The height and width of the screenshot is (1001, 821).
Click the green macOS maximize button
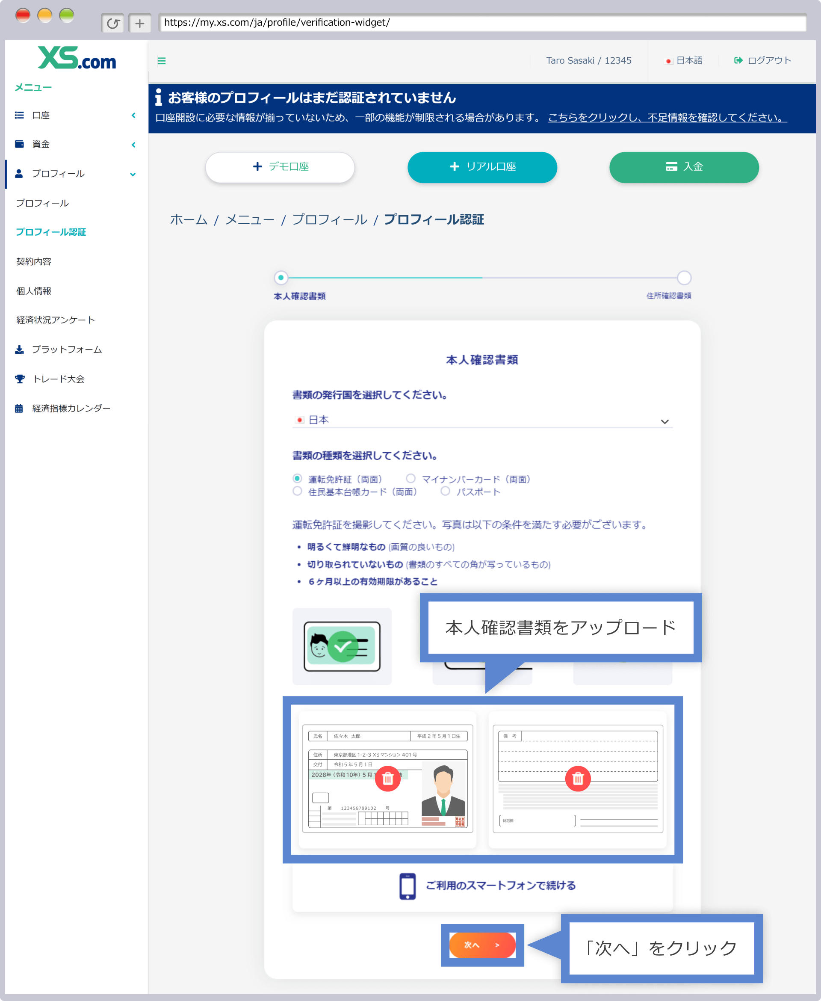[67, 15]
